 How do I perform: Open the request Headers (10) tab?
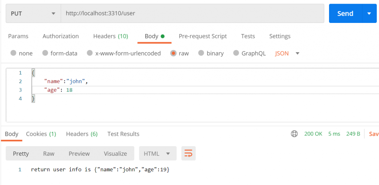[x=111, y=36]
